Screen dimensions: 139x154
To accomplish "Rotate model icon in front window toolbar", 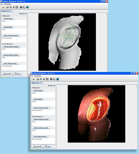I will (x=38, y=79).
